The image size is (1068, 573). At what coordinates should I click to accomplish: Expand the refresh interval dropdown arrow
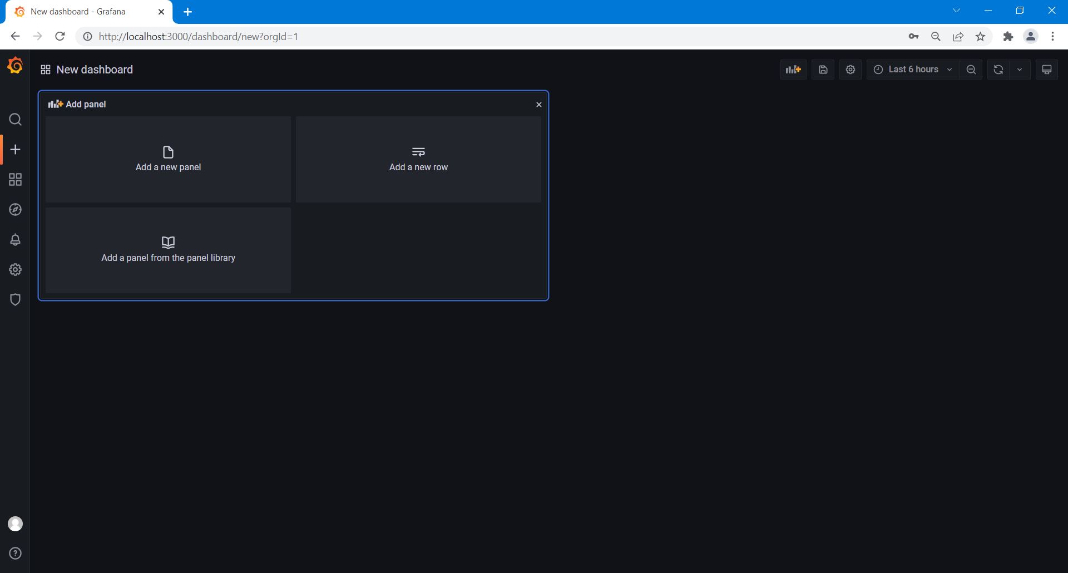click(x=1019, y=70)
